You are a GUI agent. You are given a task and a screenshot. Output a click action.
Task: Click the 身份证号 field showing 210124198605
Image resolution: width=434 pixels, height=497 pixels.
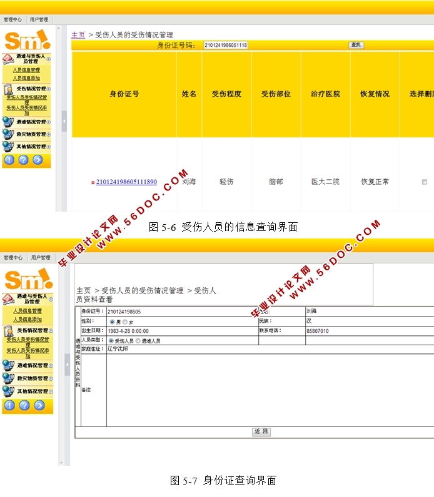[182, 312]
